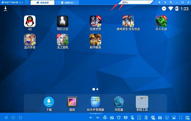Image resolution: width=191 pixels, height=121 pixels.
Task: Launch 绝地求生 全军出击
Action: click(128, 21)
